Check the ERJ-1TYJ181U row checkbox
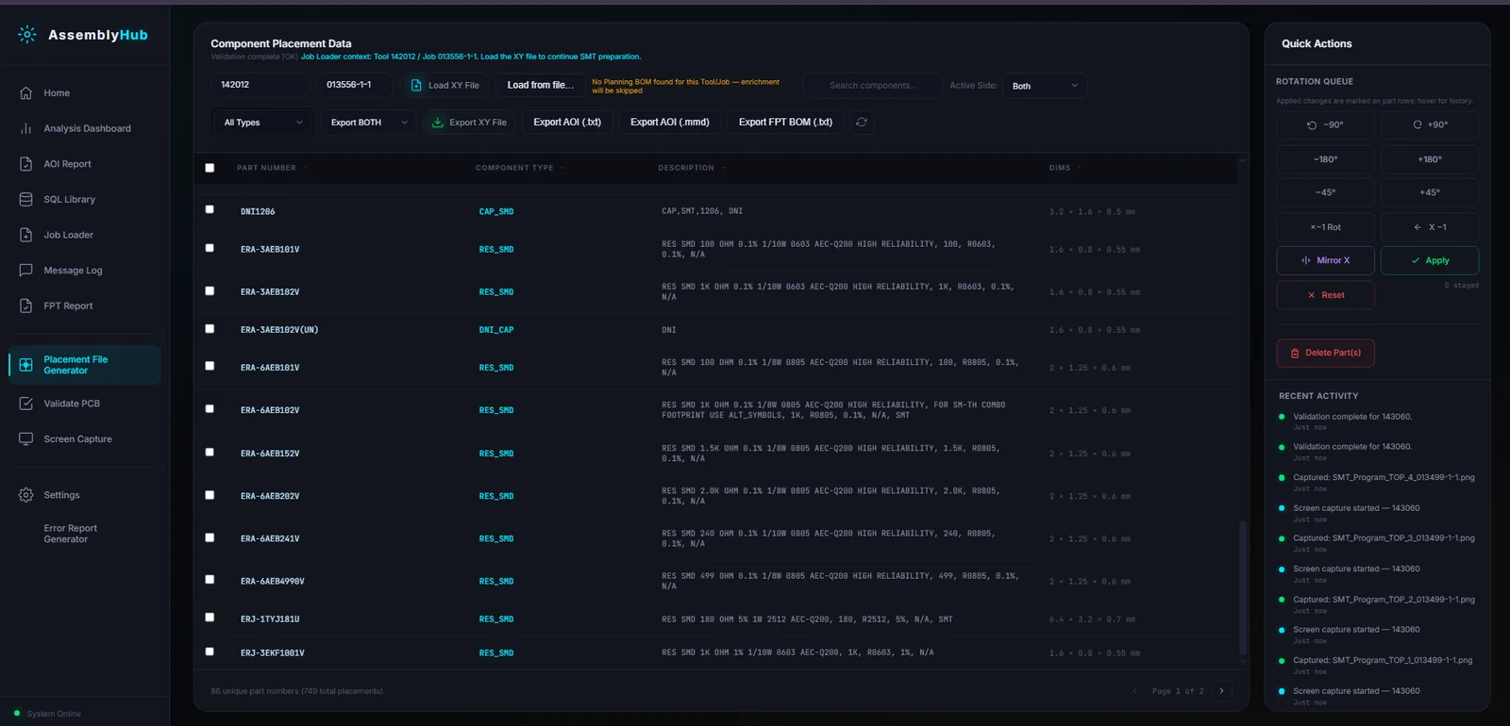This screenshot has height=726, width=1510. click(210, 617)
